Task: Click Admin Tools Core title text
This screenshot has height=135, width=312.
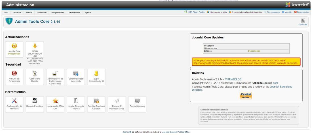Action: click(37, 21)
